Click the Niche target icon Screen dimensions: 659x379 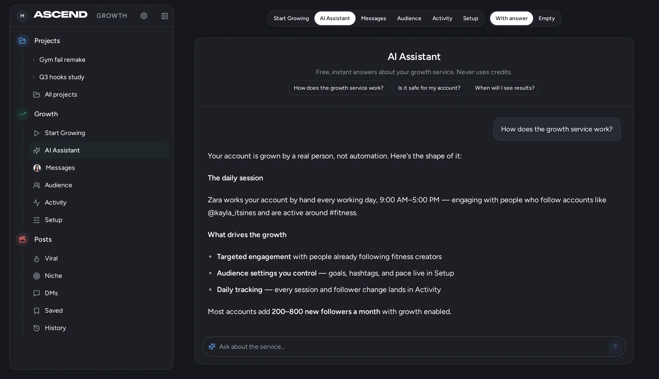pos(37,276)
